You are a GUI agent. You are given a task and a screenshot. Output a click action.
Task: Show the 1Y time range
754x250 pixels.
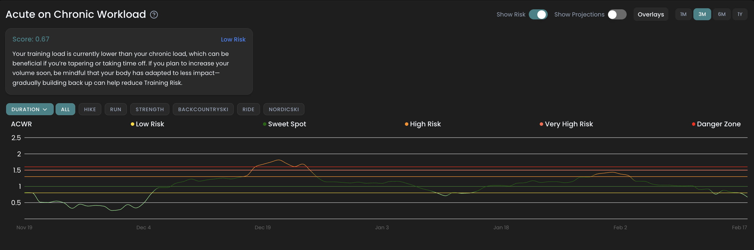(739, 14)
